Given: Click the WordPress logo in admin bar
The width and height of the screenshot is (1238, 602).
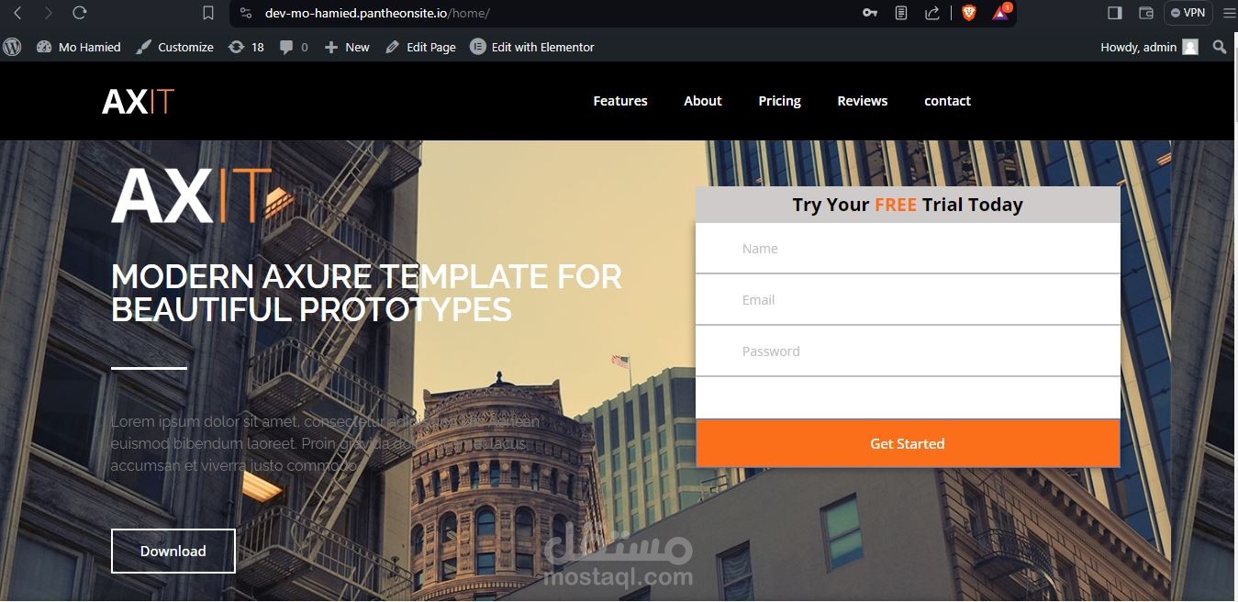Looking at the screenshot, I should (12, 47).
